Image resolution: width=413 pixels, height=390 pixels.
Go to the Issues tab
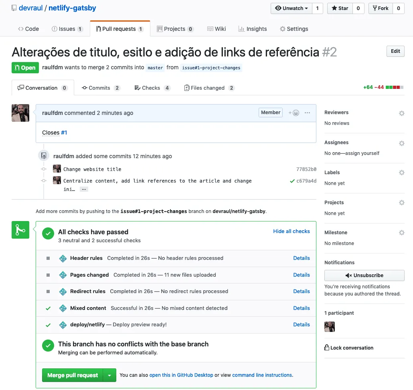tap(67, 29)
